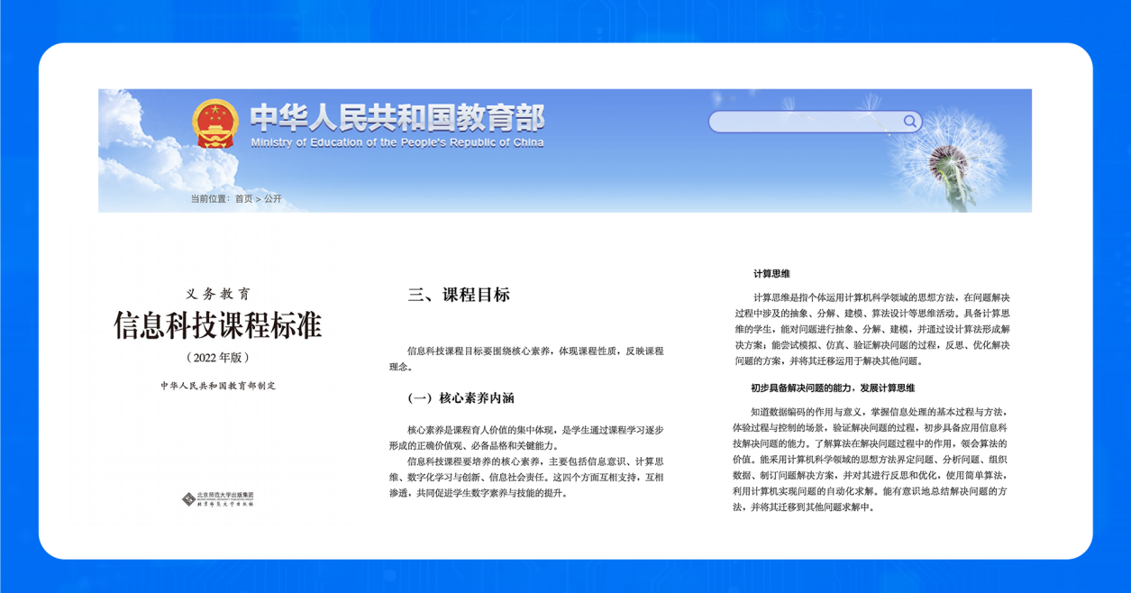
Task: Click the 信息科技课程标准 cover title
Action: pos(217,325)
